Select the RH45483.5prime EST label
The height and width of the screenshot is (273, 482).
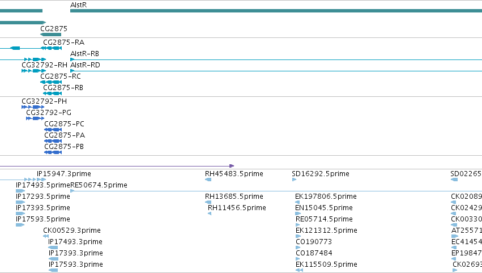(234, 174)
